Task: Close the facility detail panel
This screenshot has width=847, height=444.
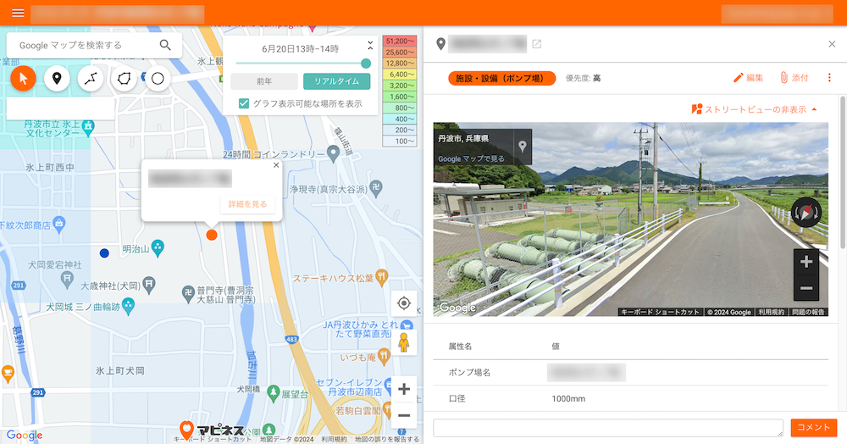Action: 832,44
